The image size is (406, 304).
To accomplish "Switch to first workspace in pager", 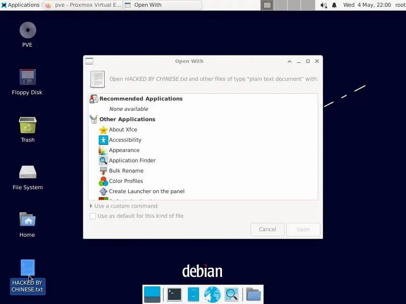I will 267,5.
